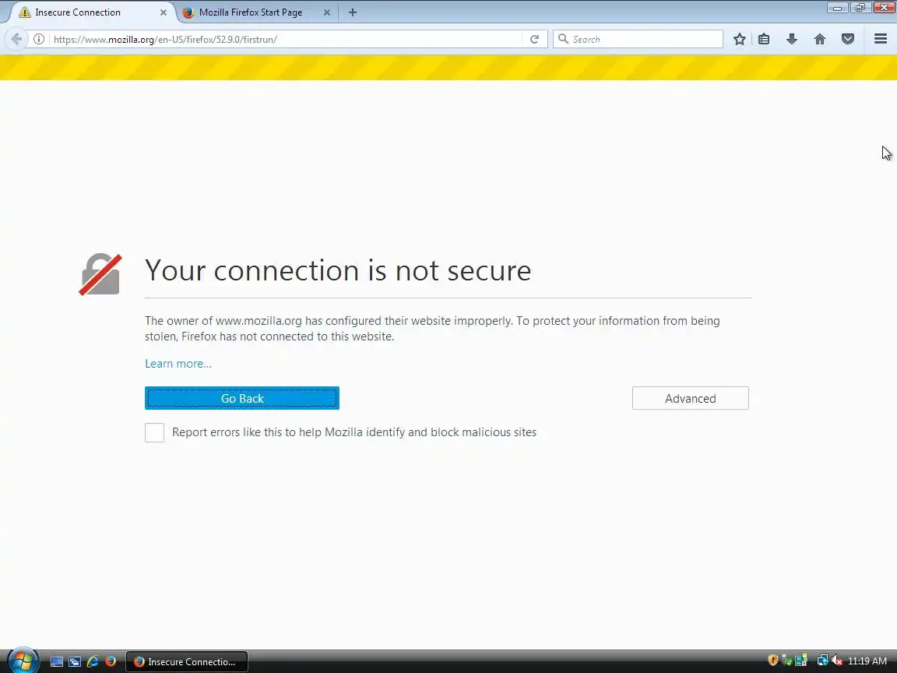Show your bookmarks list

[764, 39]
